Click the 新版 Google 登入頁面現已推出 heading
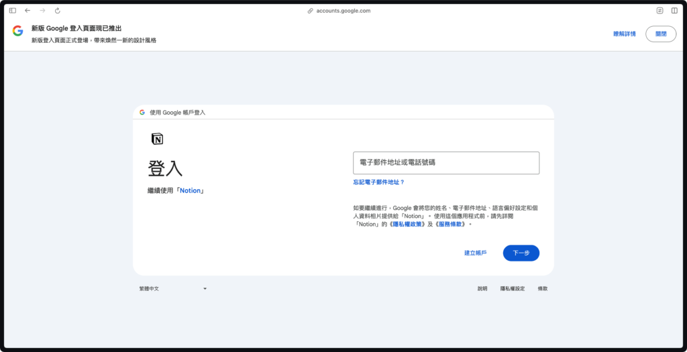This screenshot has height=352, width=687. pos(76,28)
